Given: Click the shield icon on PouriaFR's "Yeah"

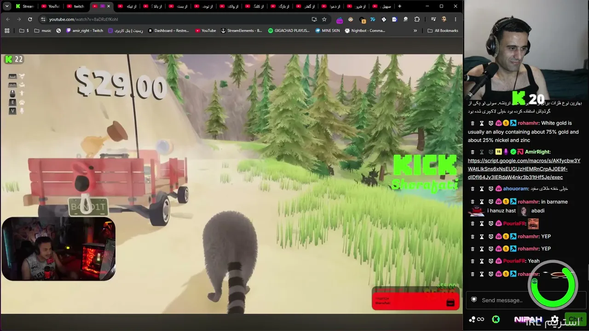Looking at the screenshot, I should pos(491,261).
